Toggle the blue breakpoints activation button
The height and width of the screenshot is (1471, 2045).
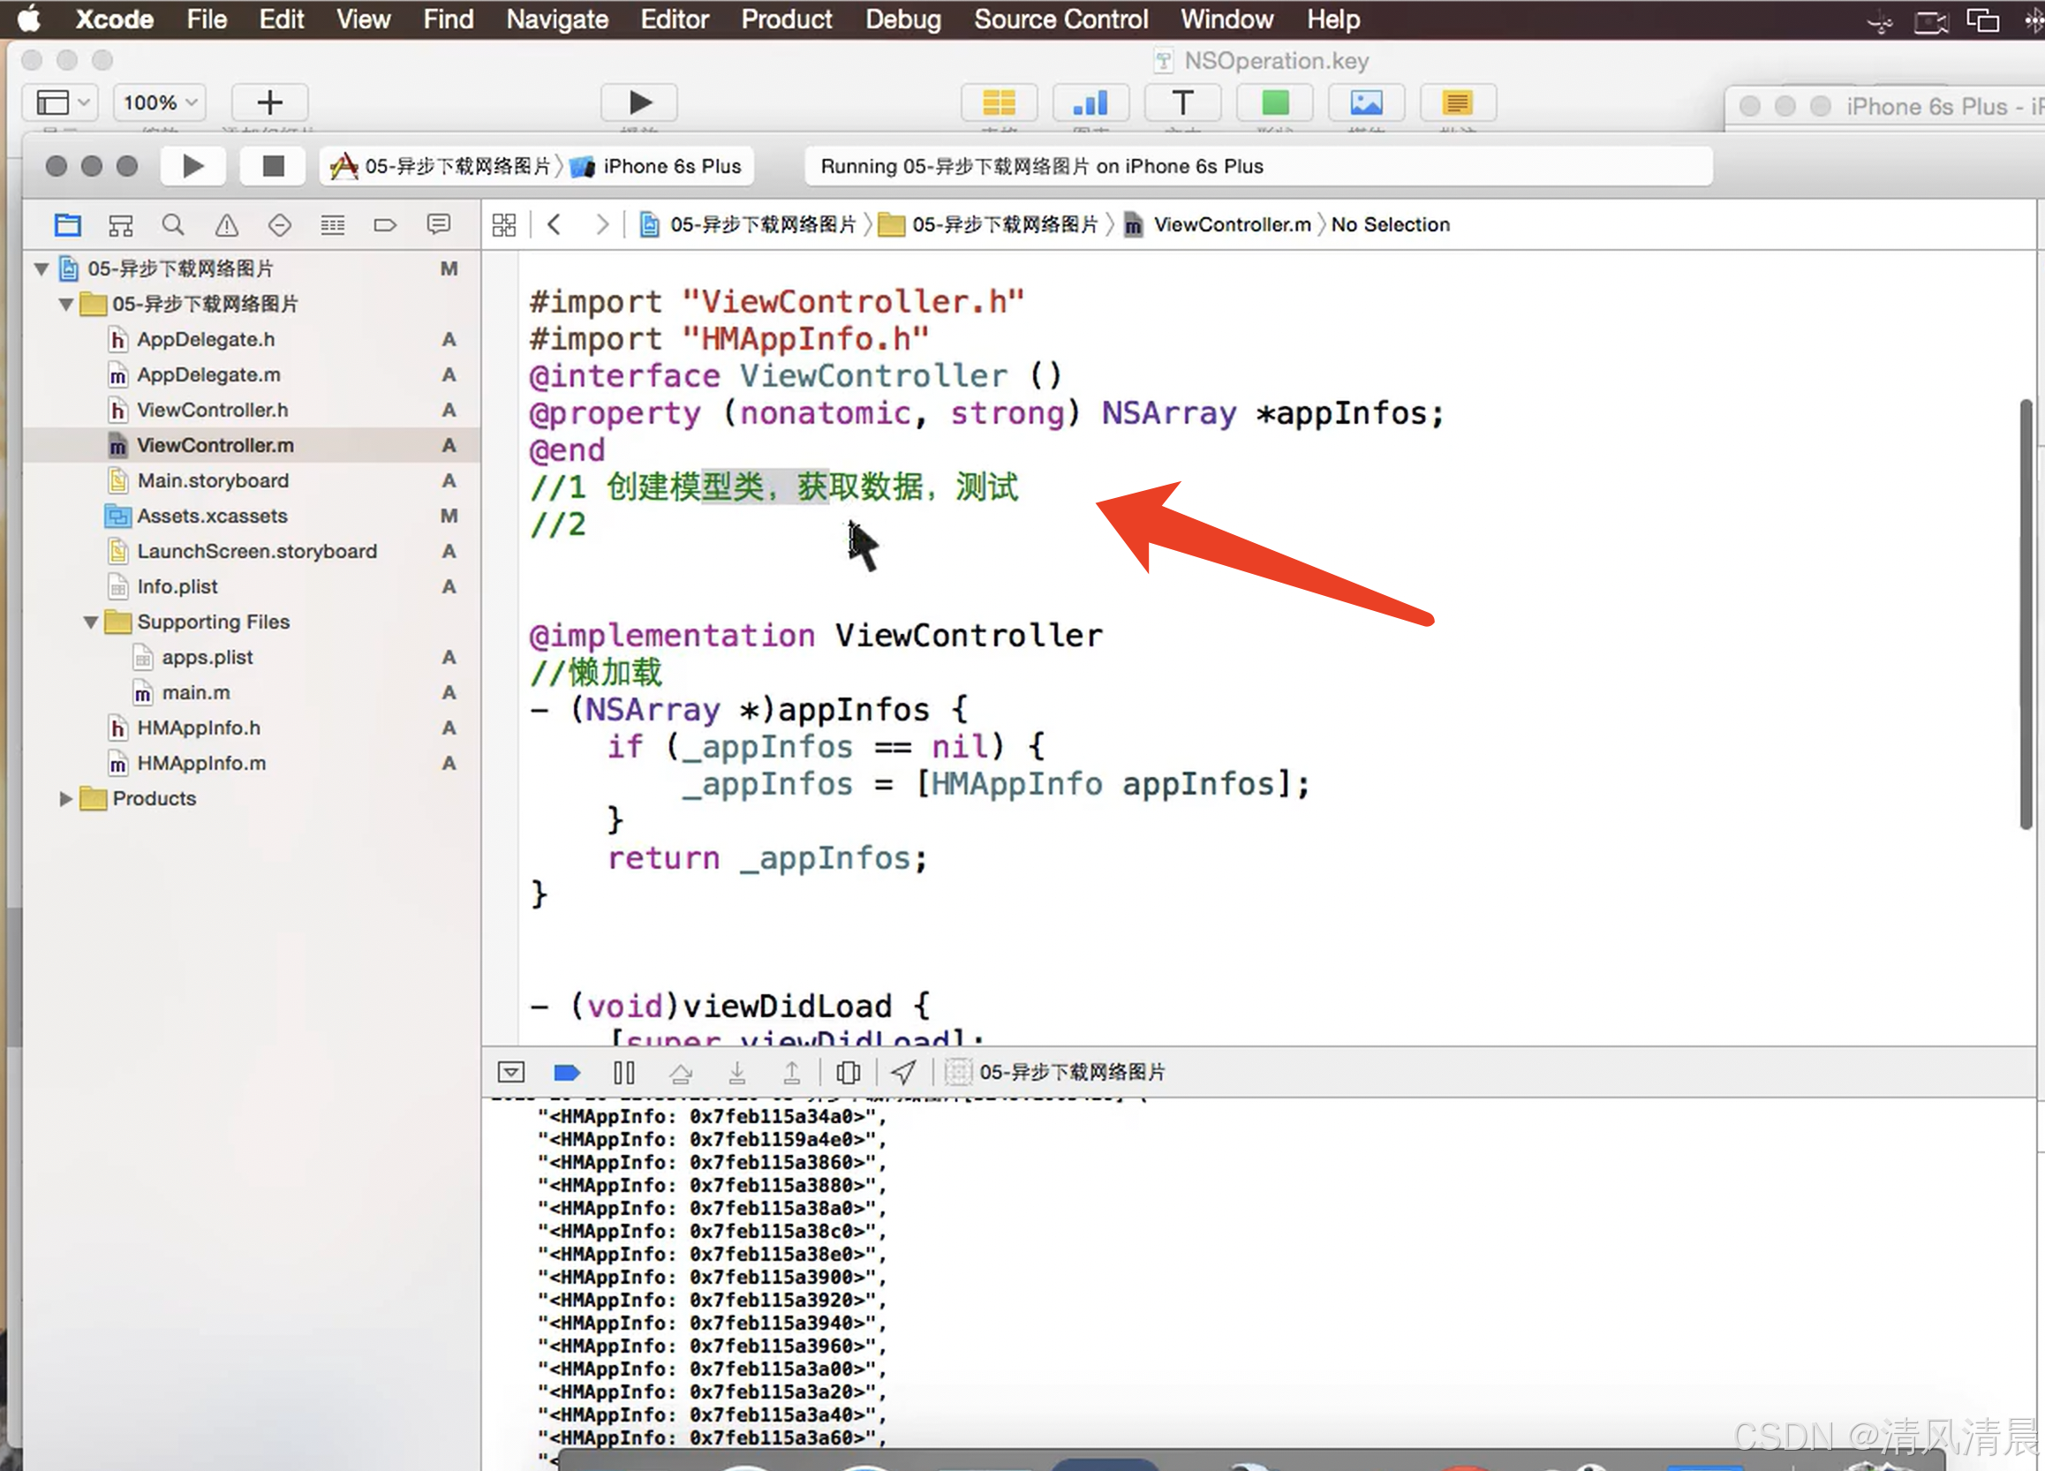pos(566,1071)
